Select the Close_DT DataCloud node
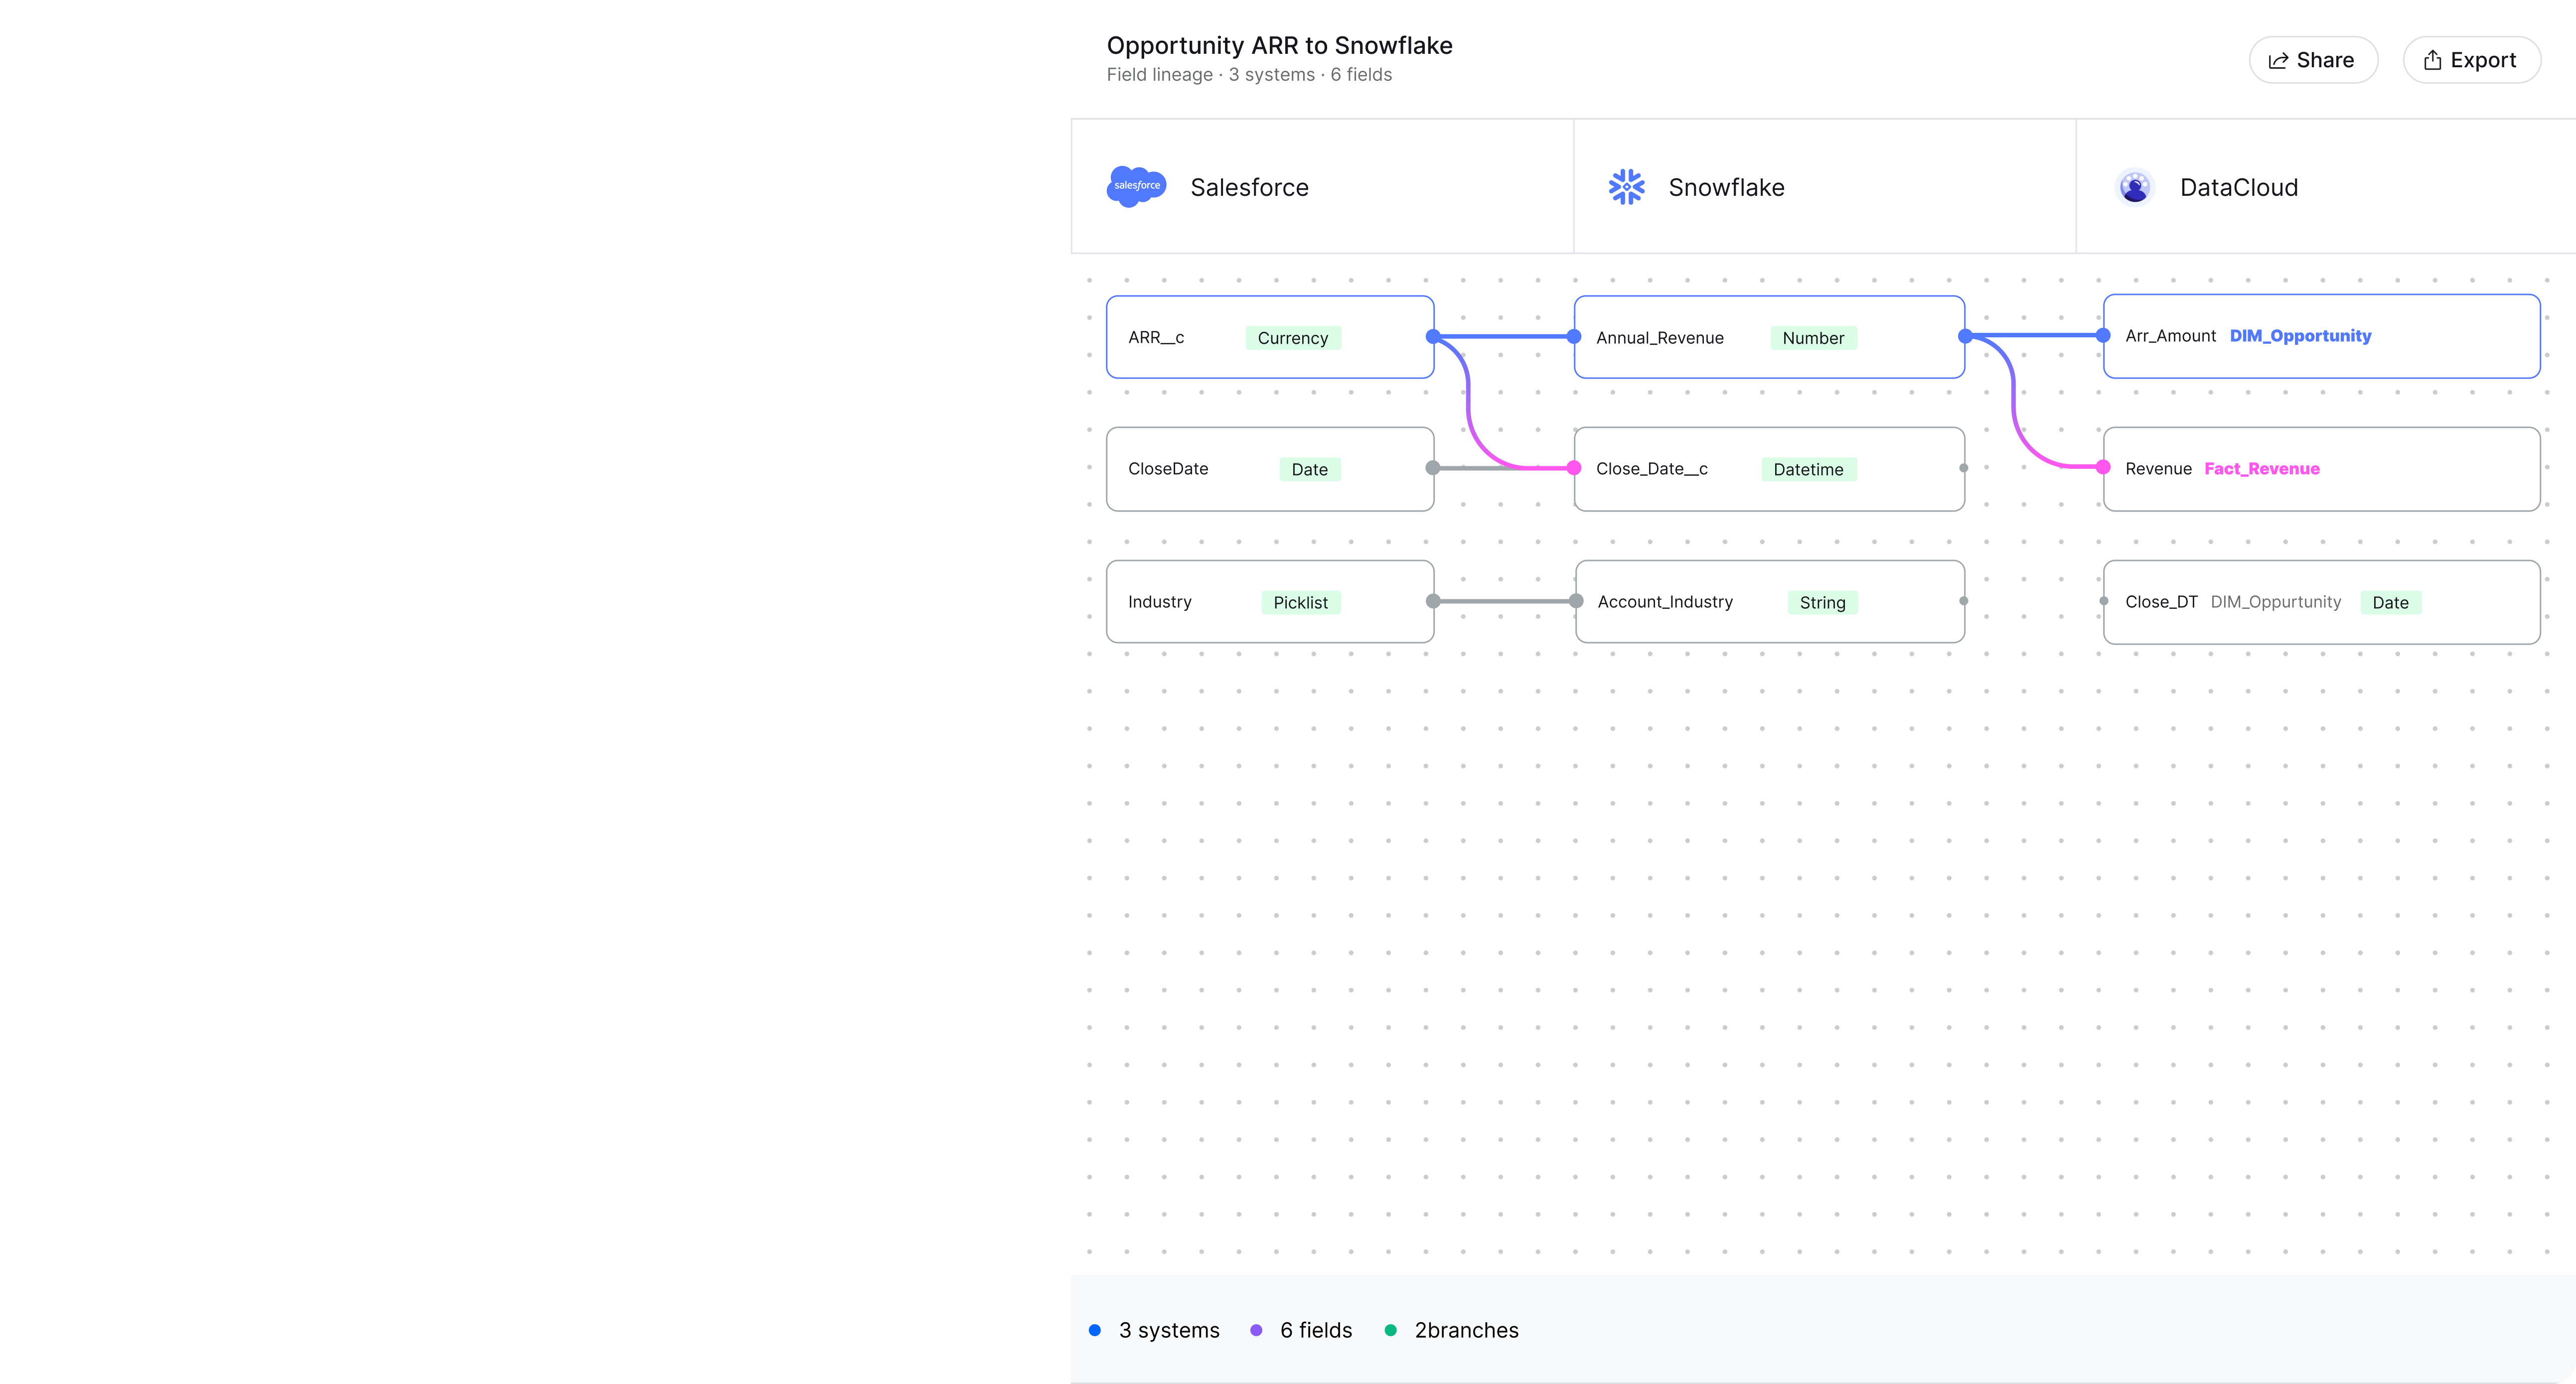The height and width of the screenshot is (1384, 2576). (2320, 602)
